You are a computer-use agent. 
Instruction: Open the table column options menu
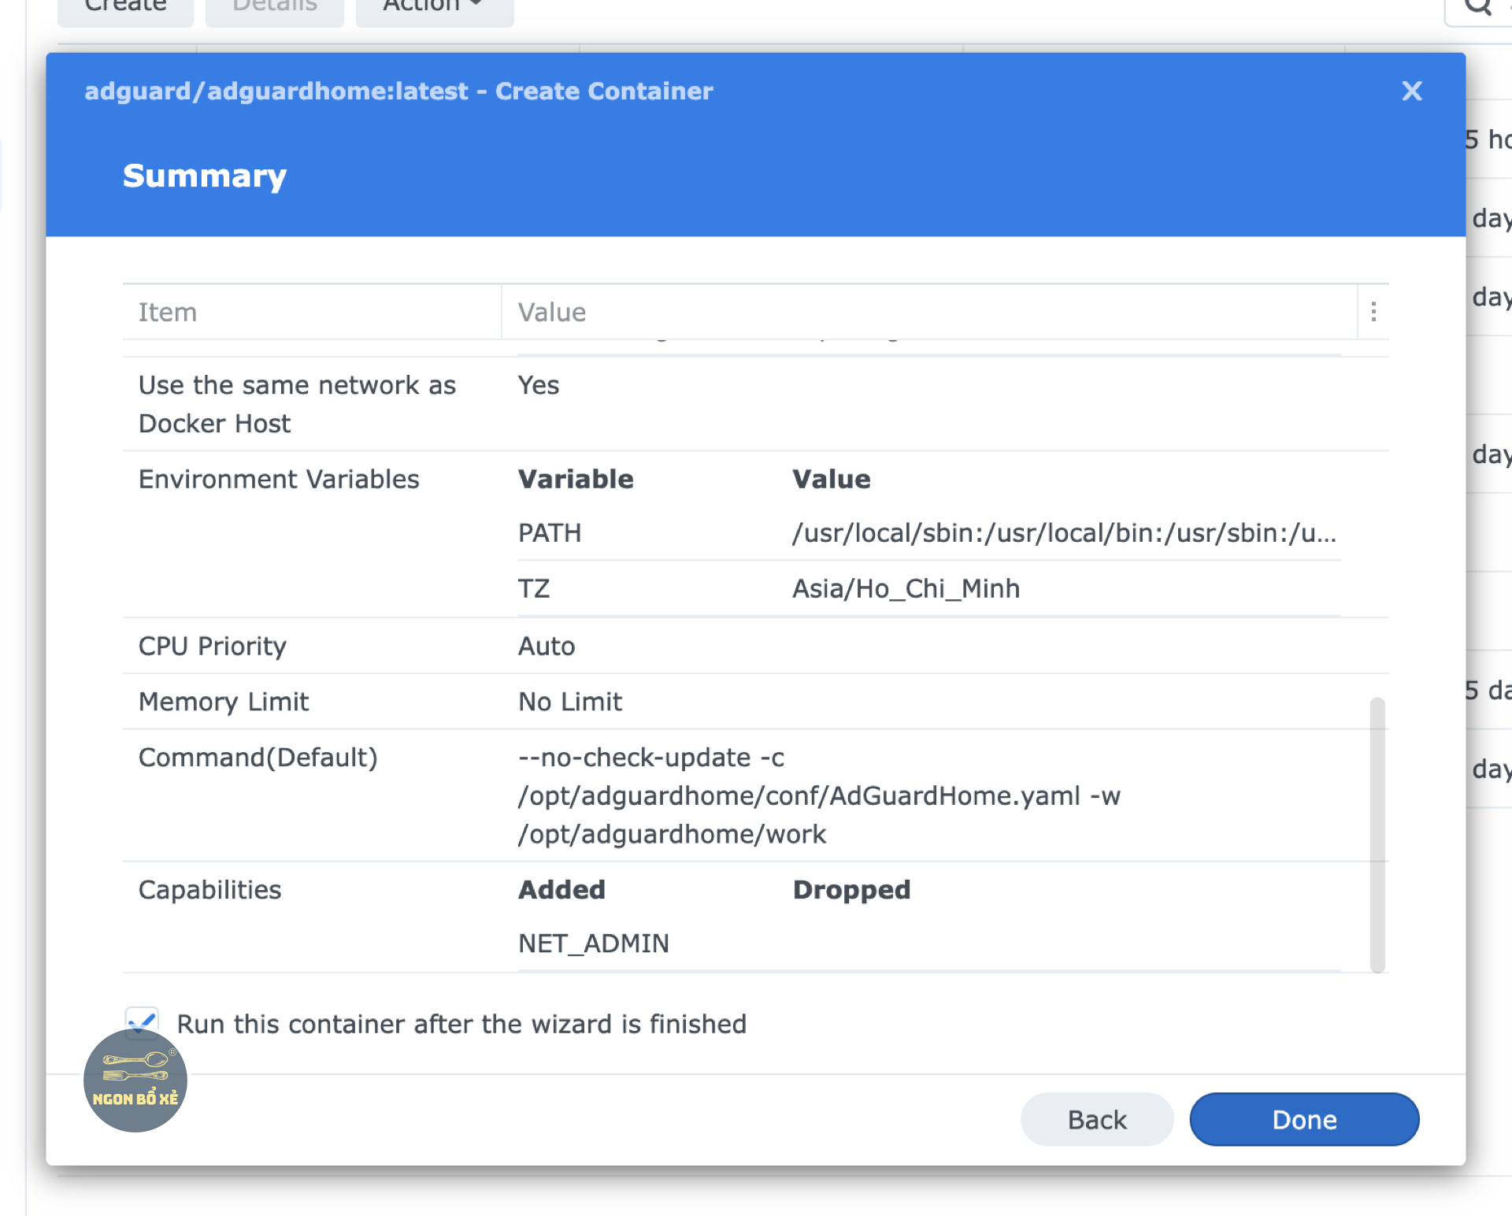tap(1373, 312)
